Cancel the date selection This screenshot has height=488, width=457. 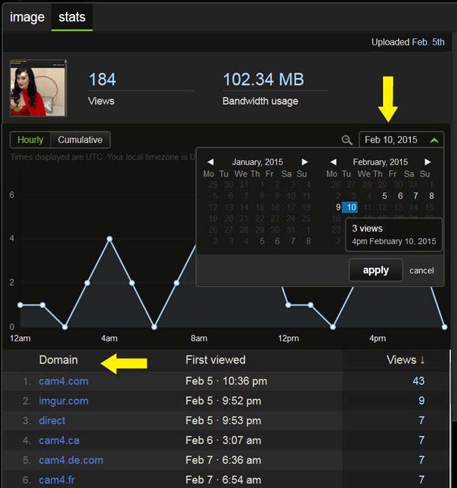[x=422, y=270]
